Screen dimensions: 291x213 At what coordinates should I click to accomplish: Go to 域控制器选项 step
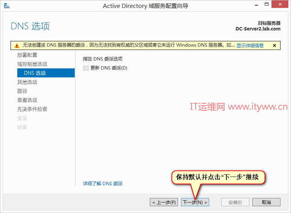coord(32,64)
